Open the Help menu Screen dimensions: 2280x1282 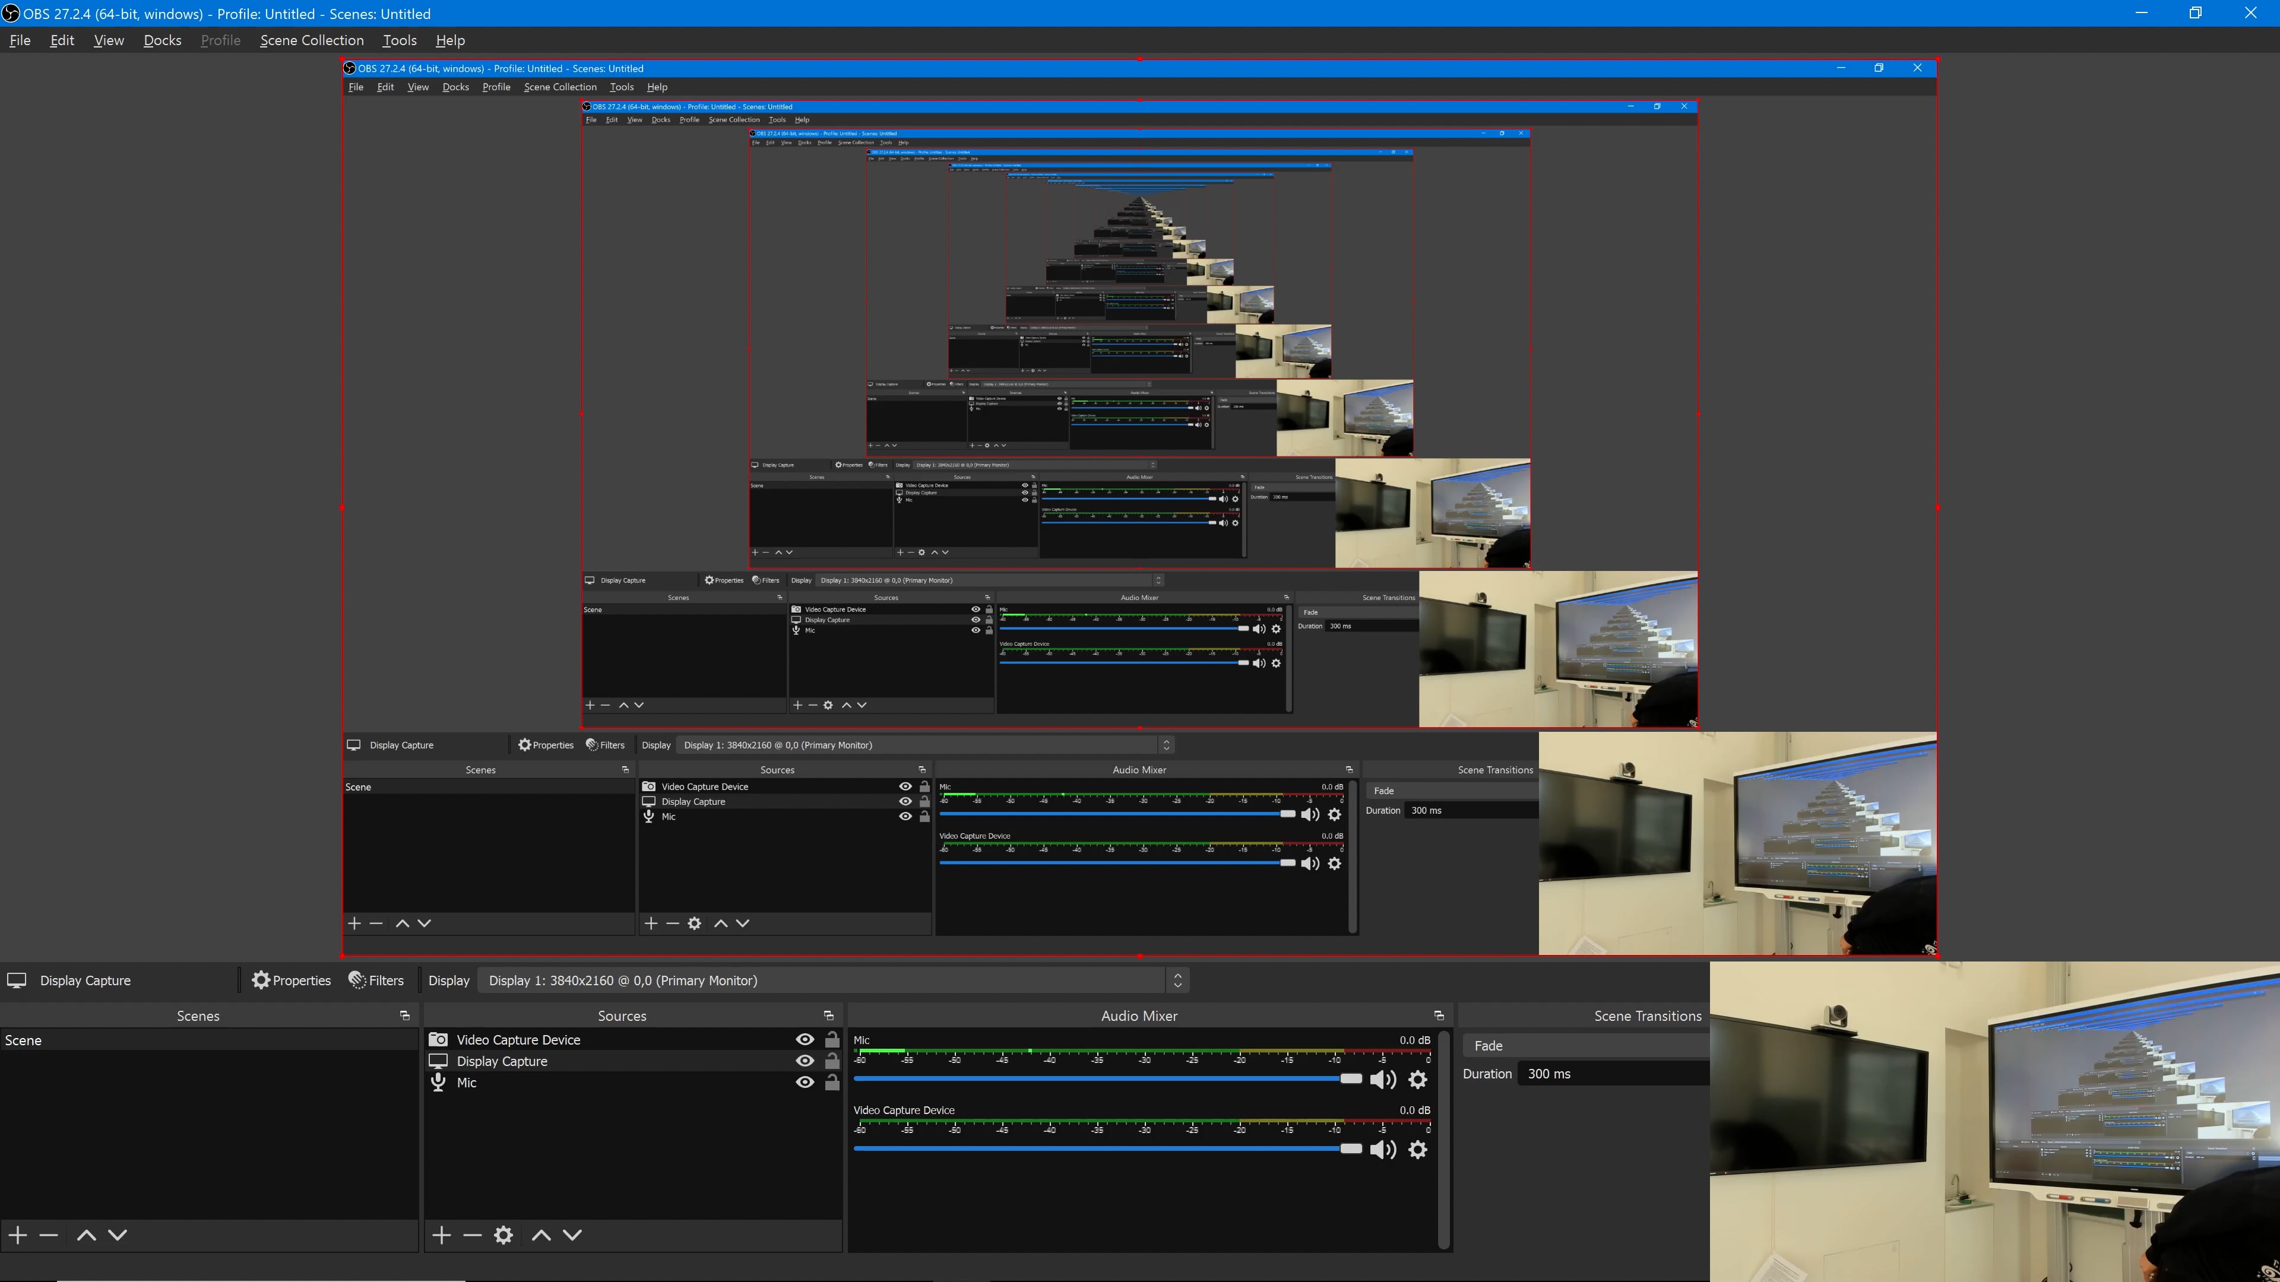coord(449,41)
